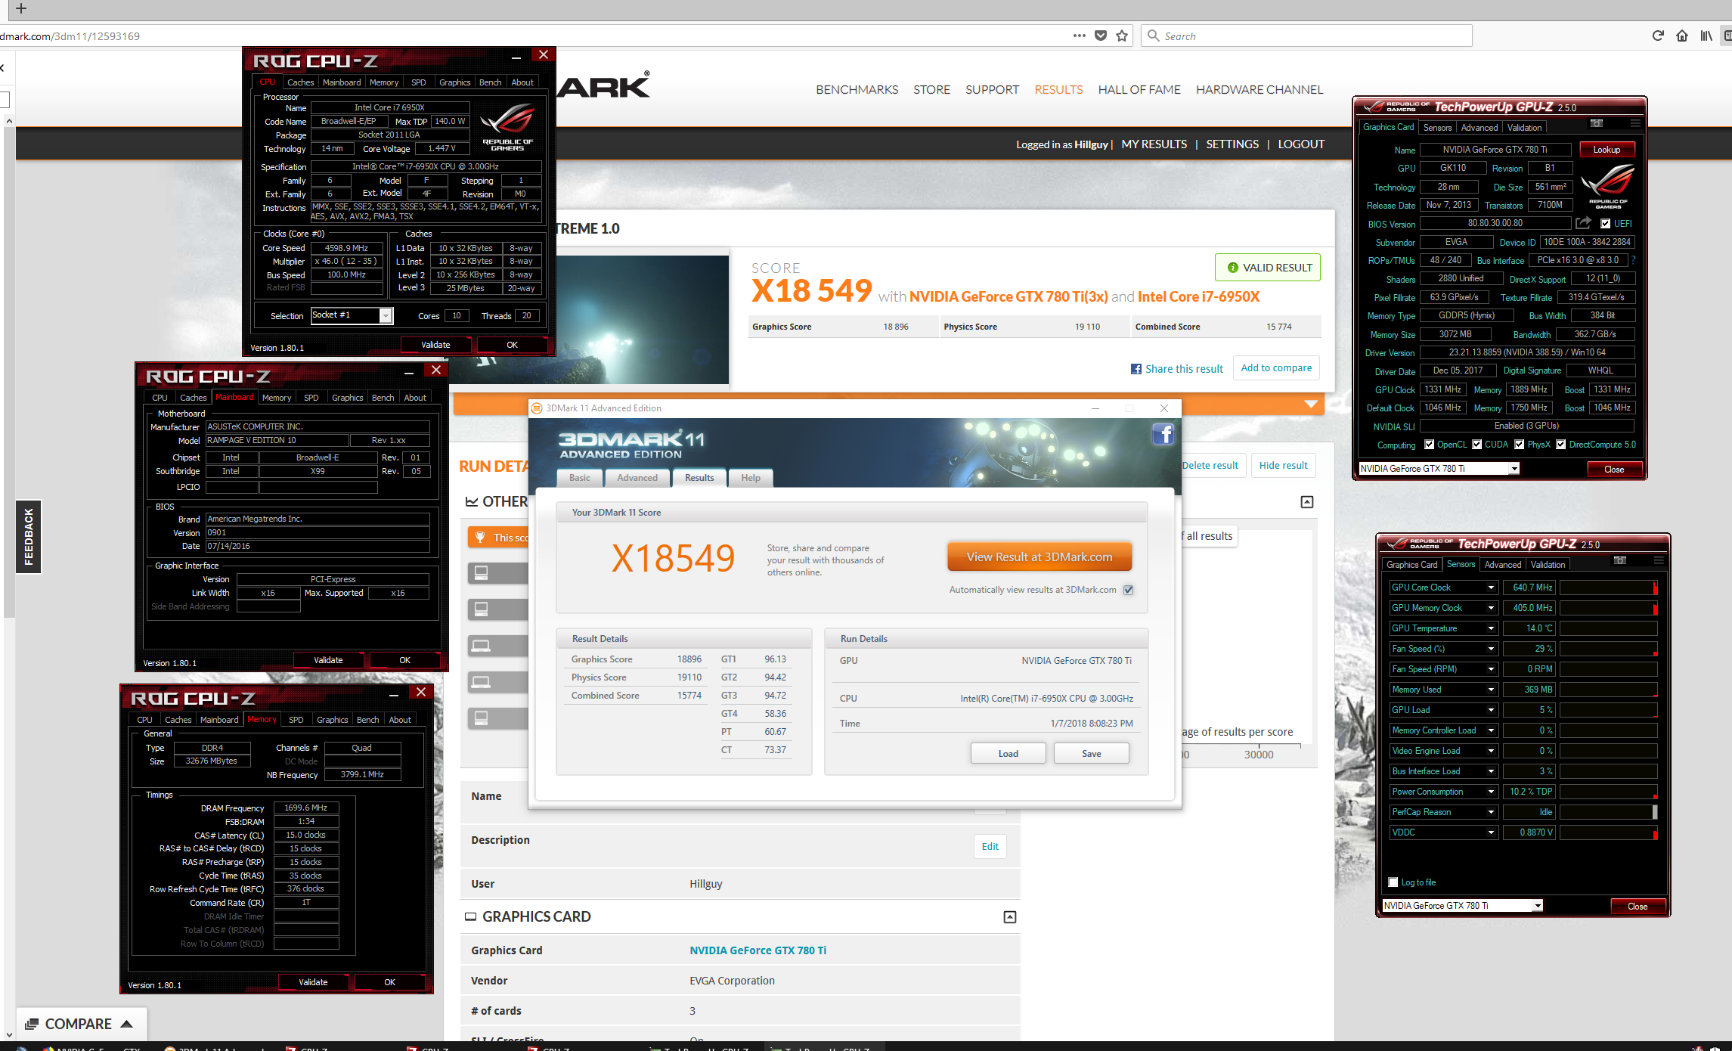
Task: Click the orange bar down-arrow icon
Action: point(1312,405)
